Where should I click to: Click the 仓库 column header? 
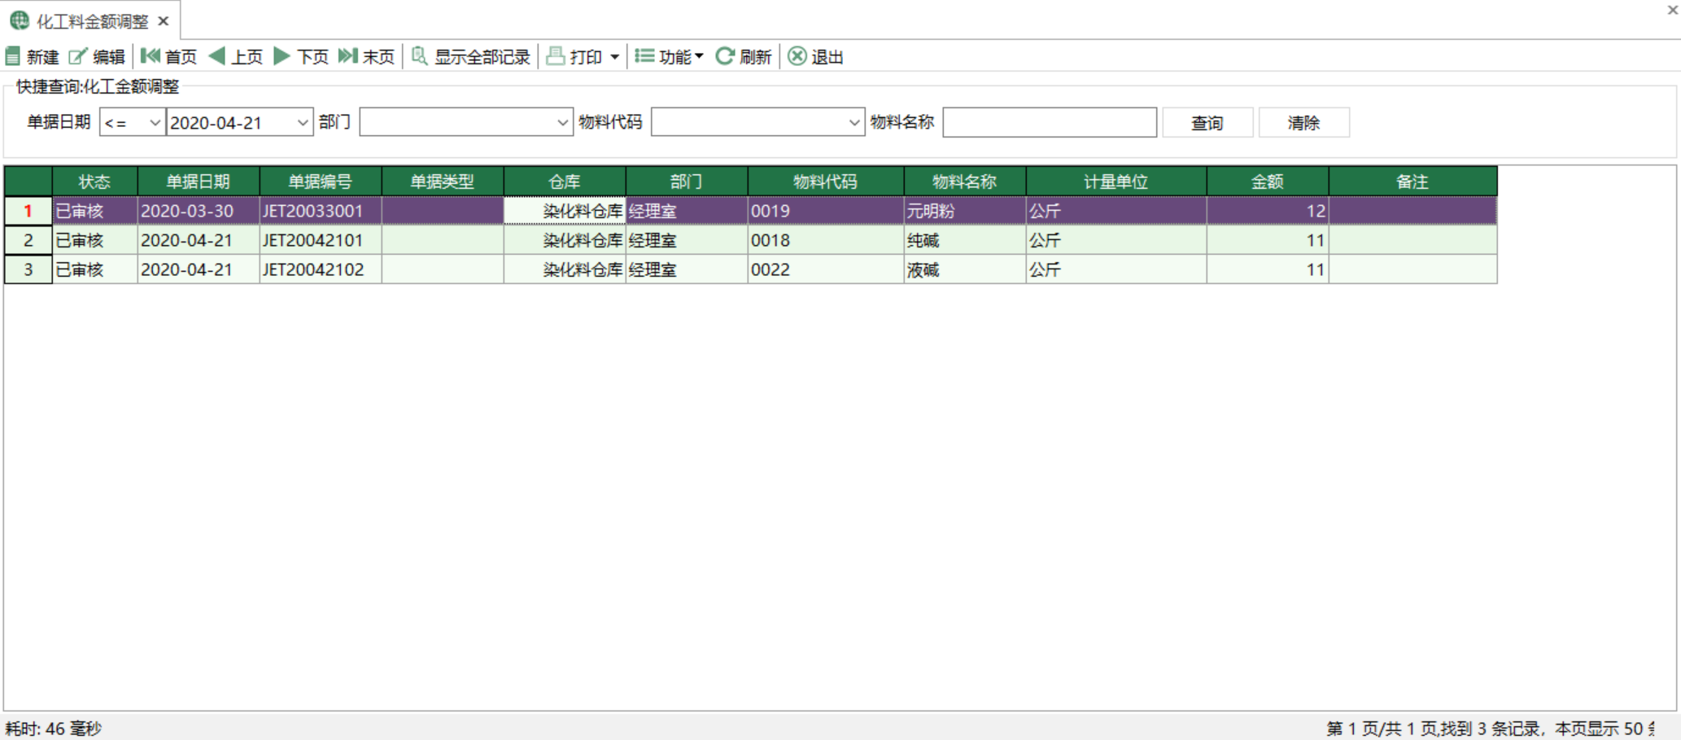565,182
